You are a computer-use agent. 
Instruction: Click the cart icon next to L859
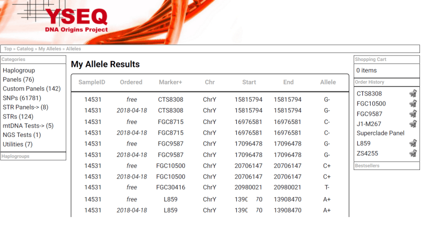click(413, 143)
